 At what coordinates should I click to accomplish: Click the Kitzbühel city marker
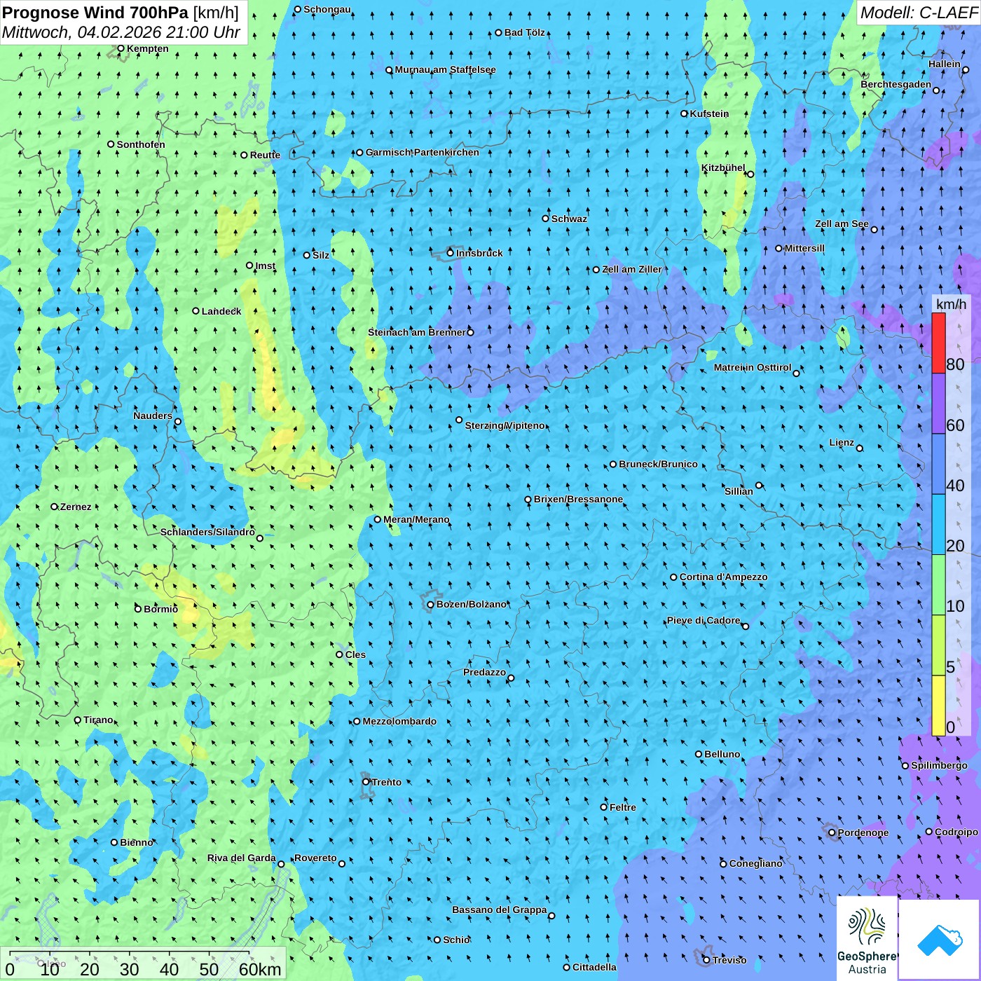click(750, 174)
